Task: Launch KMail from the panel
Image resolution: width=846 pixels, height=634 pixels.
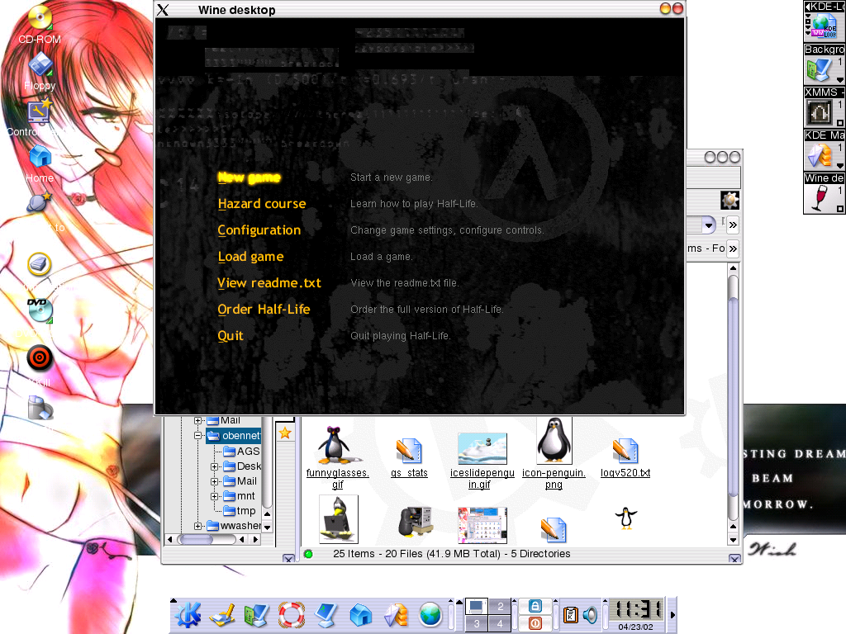Action: click(396, 614)
